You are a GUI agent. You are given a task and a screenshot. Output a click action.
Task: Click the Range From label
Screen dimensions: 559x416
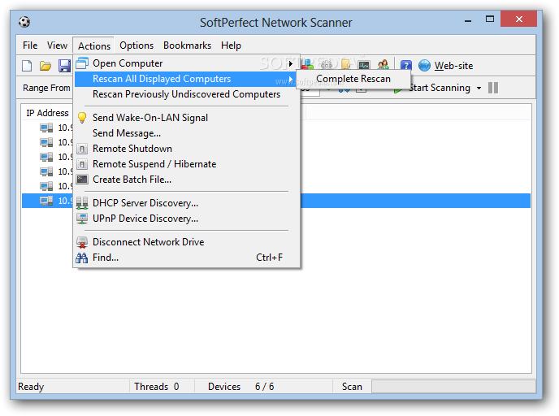[46, 88]
